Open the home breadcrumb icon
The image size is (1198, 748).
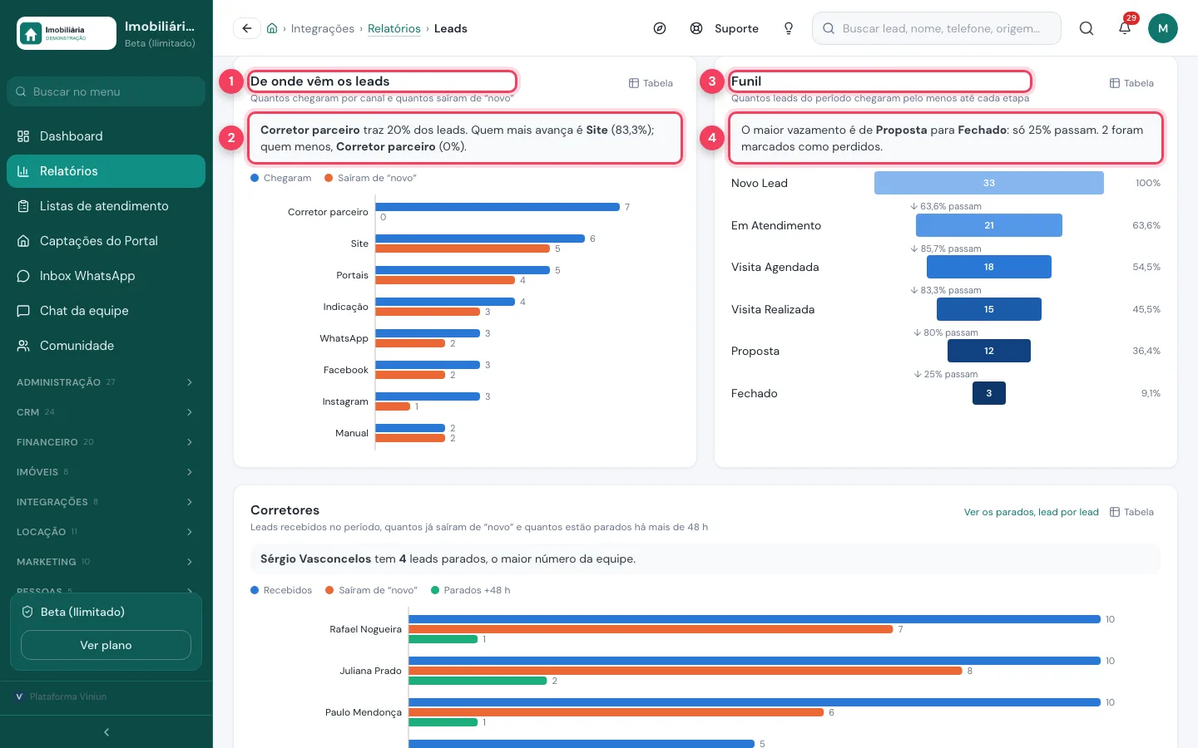pyautogui.click(x=272, y=28)
